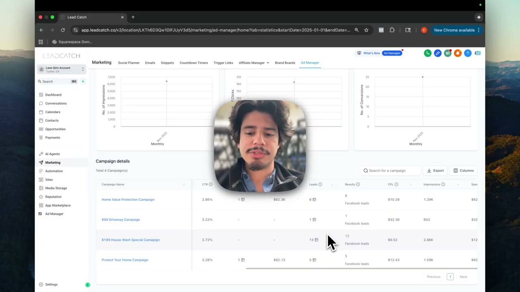Click the Impressions column info icon

443,185
